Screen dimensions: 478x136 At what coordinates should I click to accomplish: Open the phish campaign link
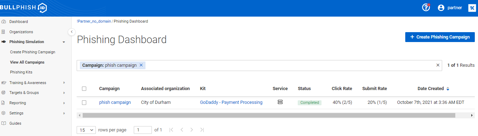click(x=115, y=102)
